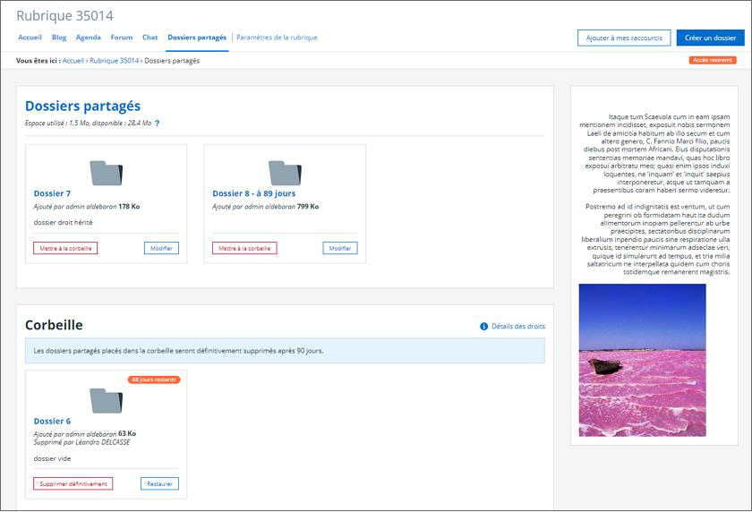The height and width of the screenshot is (512, 752).
Task: Click the 'dossier vide' description
Action: tap(52, 459)
